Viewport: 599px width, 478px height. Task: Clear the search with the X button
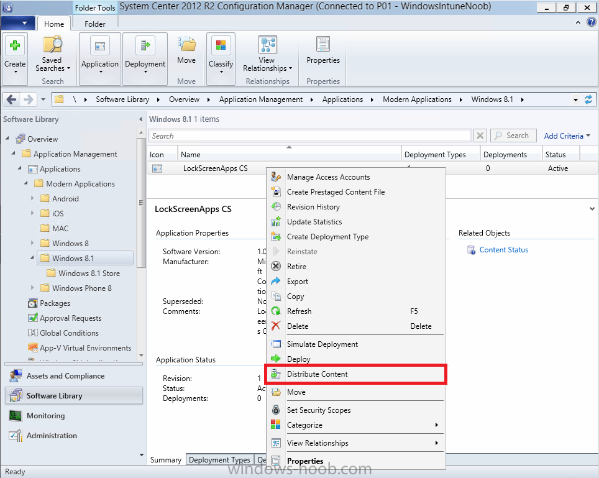pyautogui.click(x=480, y=136)
